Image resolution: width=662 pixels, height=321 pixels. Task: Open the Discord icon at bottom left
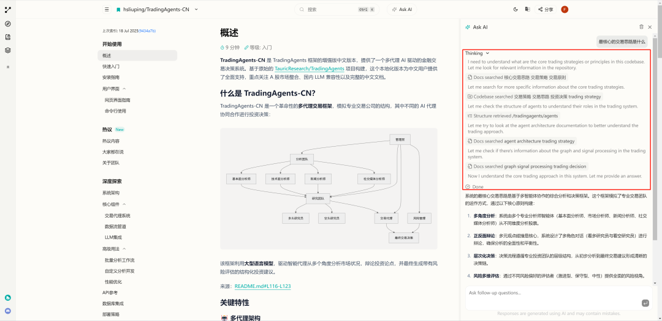pos(8,311)
